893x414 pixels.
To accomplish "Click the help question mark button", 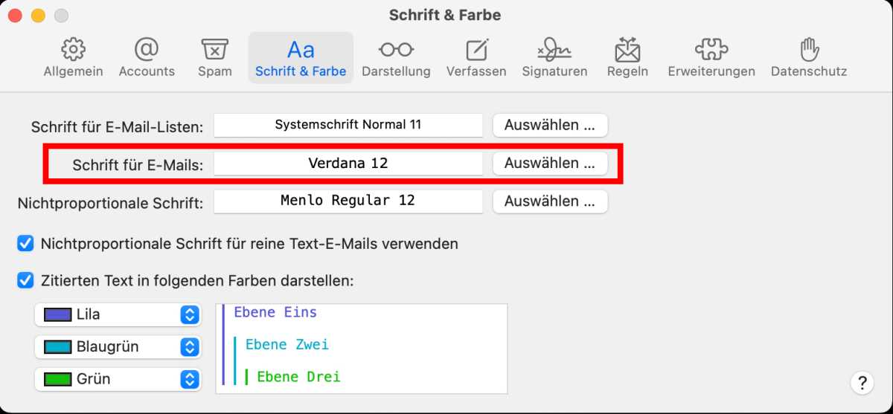I will tap(862, 383).
